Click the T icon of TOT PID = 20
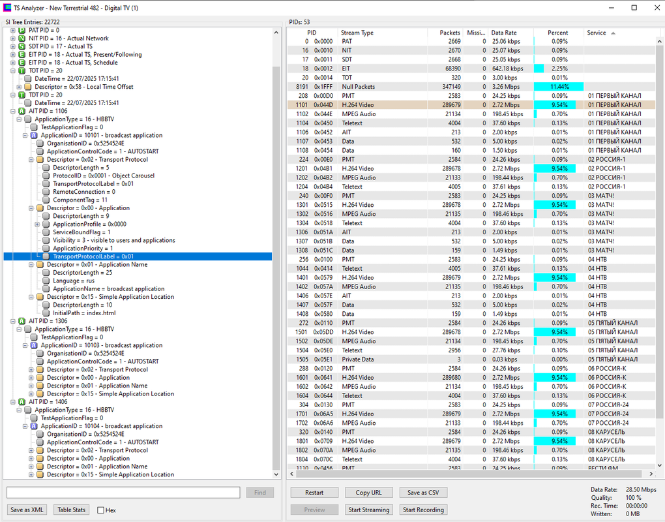 click(x=22, y=71)
